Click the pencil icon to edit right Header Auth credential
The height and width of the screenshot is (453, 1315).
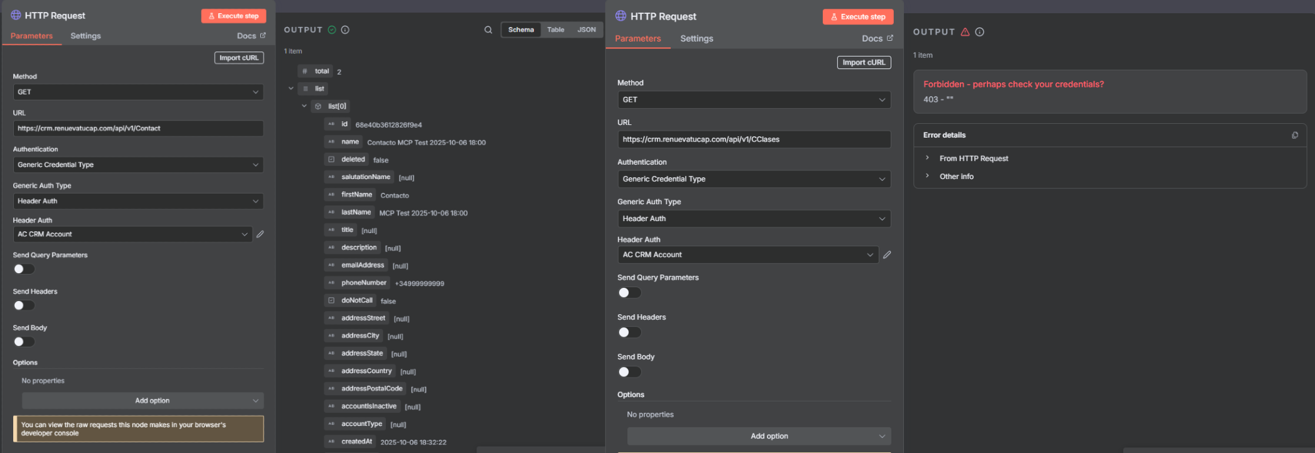(x=887, y=255)
